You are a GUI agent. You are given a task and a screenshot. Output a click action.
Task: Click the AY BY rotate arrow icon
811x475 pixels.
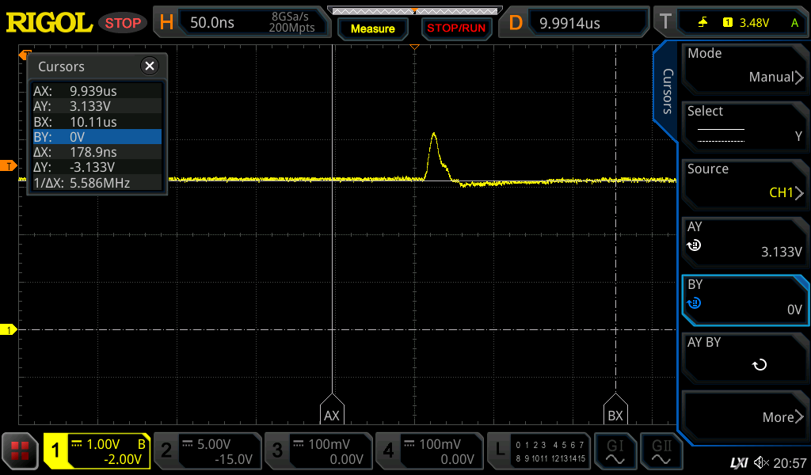tap(760, 365)
